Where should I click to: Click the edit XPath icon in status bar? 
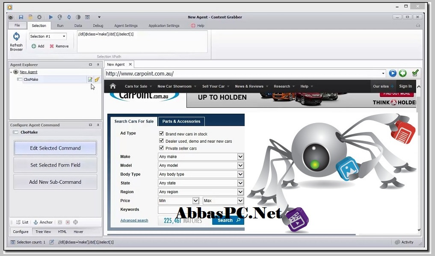point(52,242)
